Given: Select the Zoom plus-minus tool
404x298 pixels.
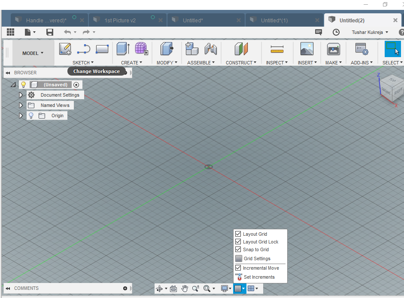Looking at the screenshot, I should click(x=195, y=289).
